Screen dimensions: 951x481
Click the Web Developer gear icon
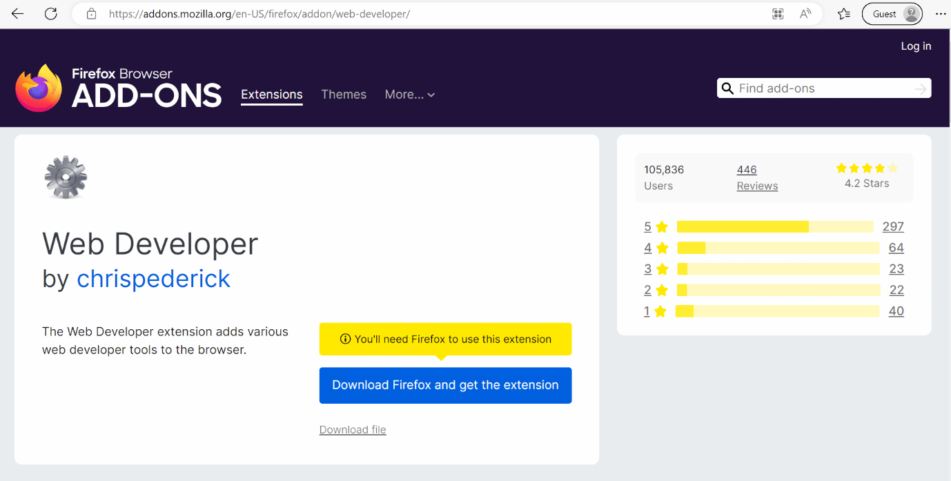66,177
